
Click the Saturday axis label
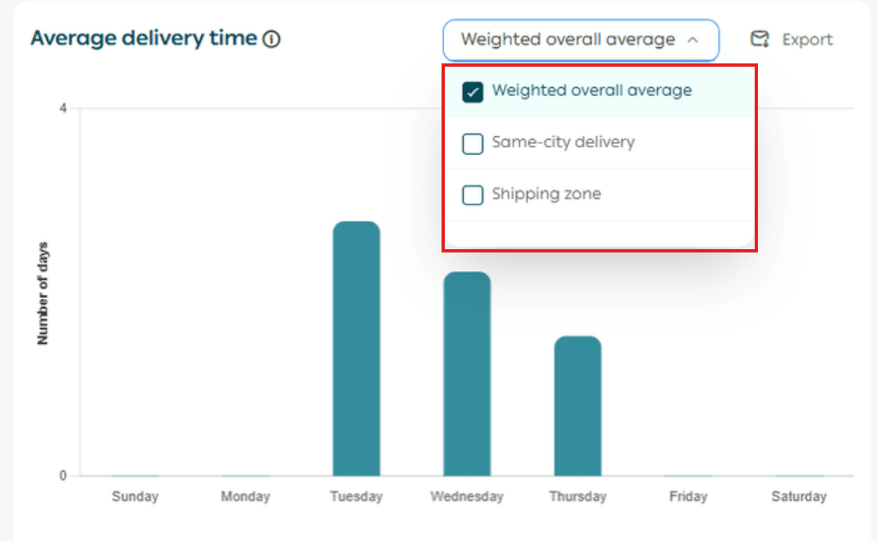(799, 496)
